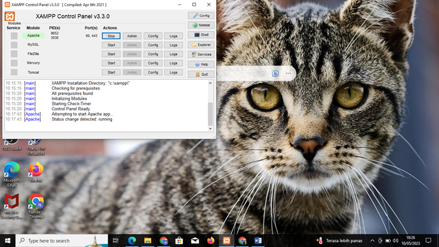Screen dimensions: 439x247
Task: Stop the Apache module
Action: [111, 36]
